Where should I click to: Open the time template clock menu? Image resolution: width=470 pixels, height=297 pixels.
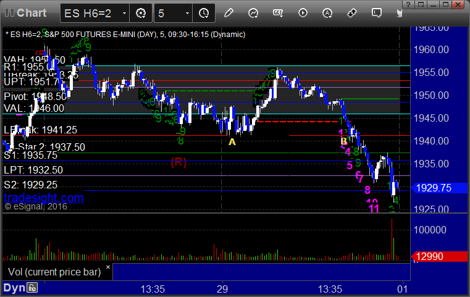[204, 13]
